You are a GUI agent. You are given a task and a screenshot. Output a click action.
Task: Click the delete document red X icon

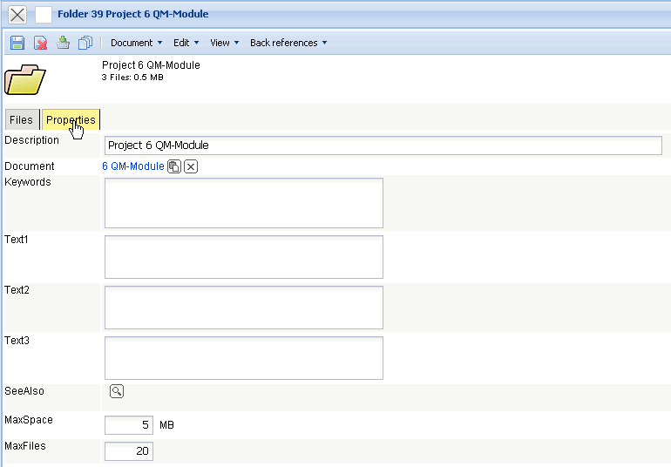[40, 43]
